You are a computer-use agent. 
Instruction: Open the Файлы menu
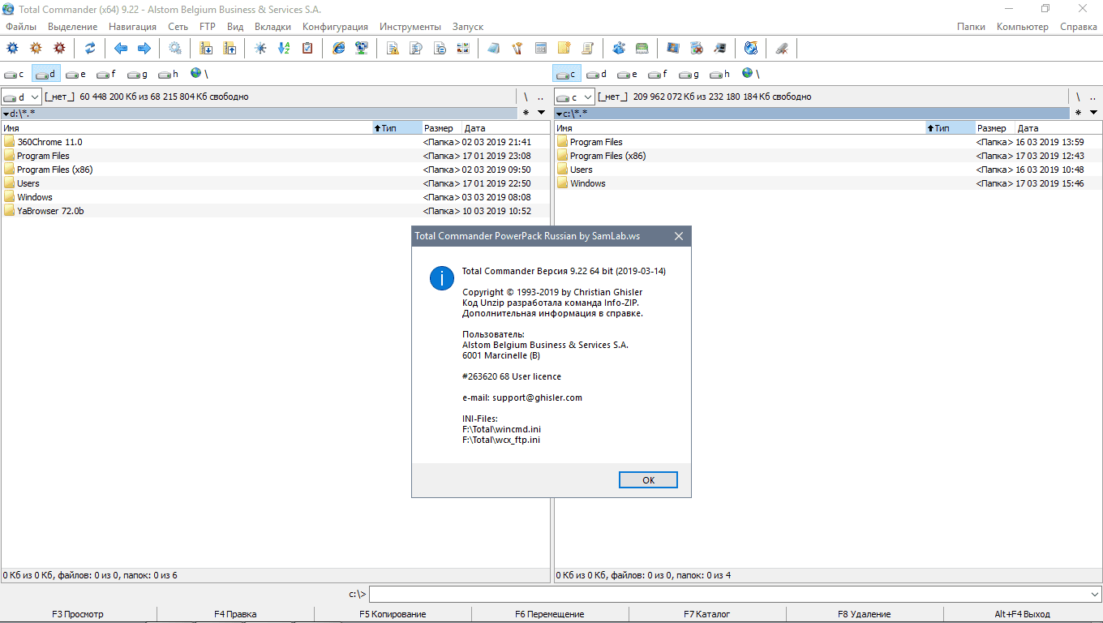pyautogui.click(x=20, y=27)
